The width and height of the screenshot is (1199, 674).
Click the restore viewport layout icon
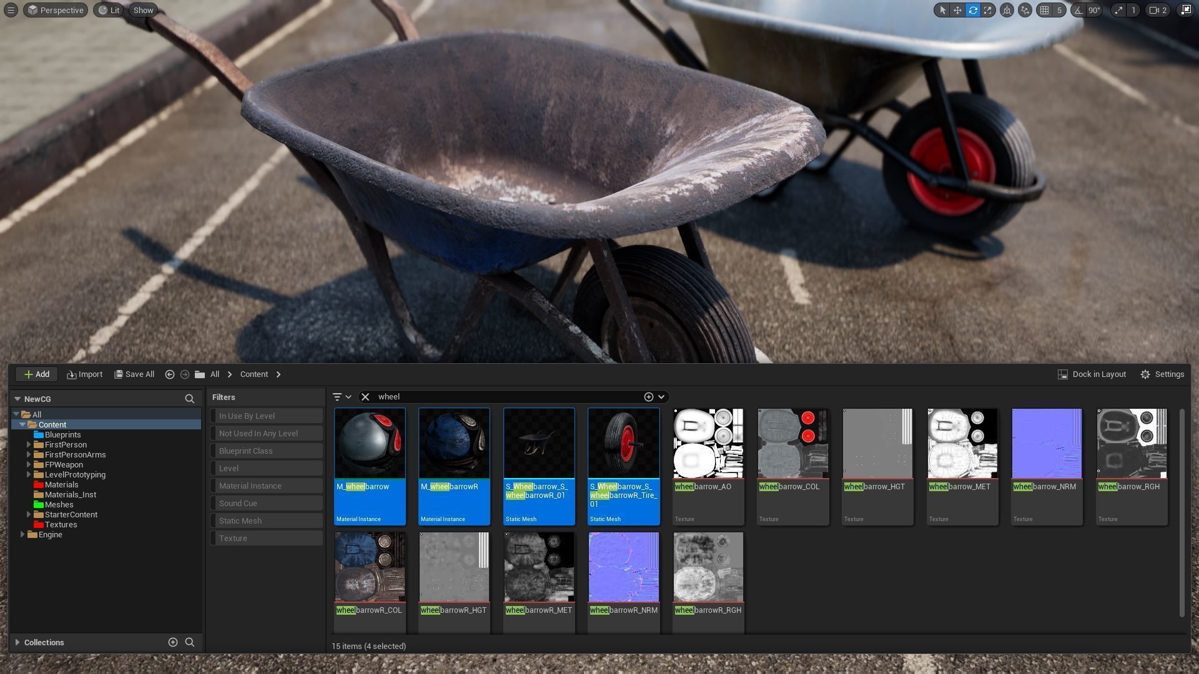(x=1185, y=10)
